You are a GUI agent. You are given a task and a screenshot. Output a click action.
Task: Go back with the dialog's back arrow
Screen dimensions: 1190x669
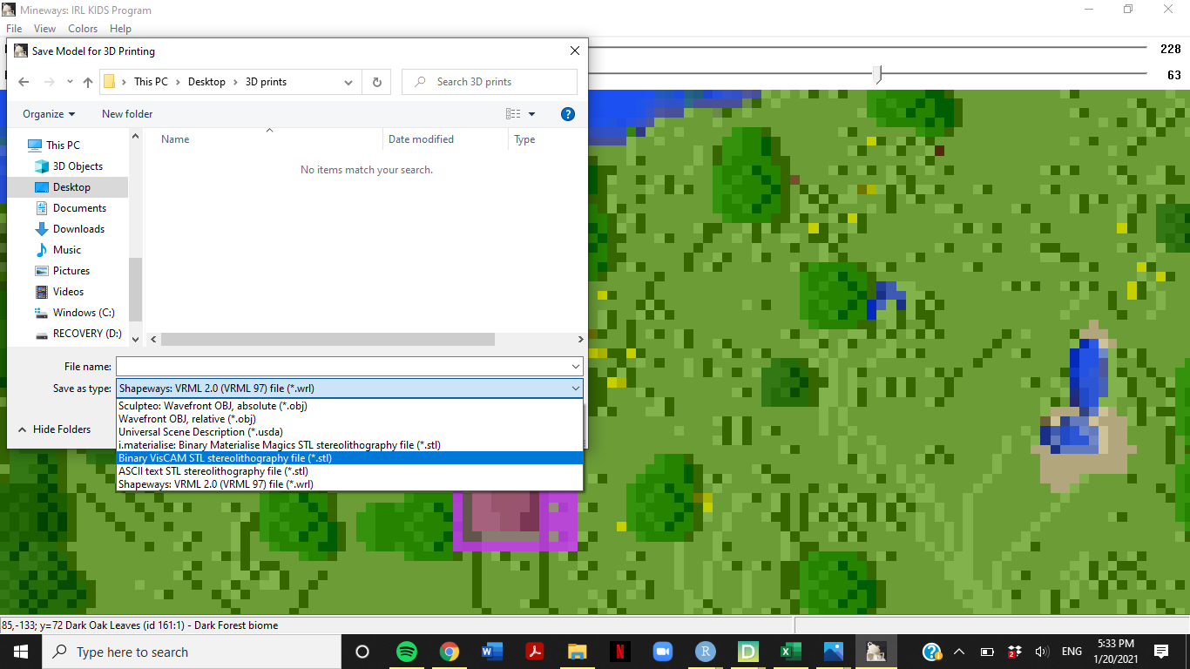tap(24, 82)
